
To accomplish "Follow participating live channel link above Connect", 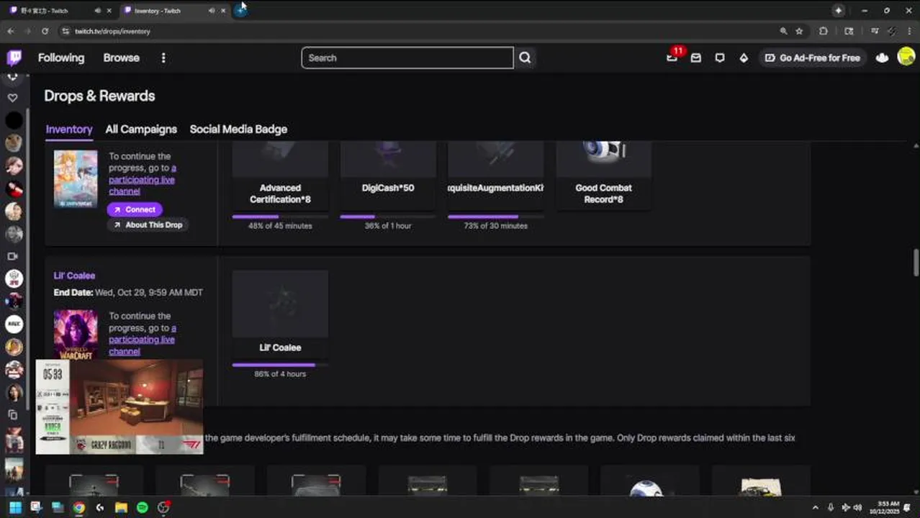I will click(x=142, y=179).
